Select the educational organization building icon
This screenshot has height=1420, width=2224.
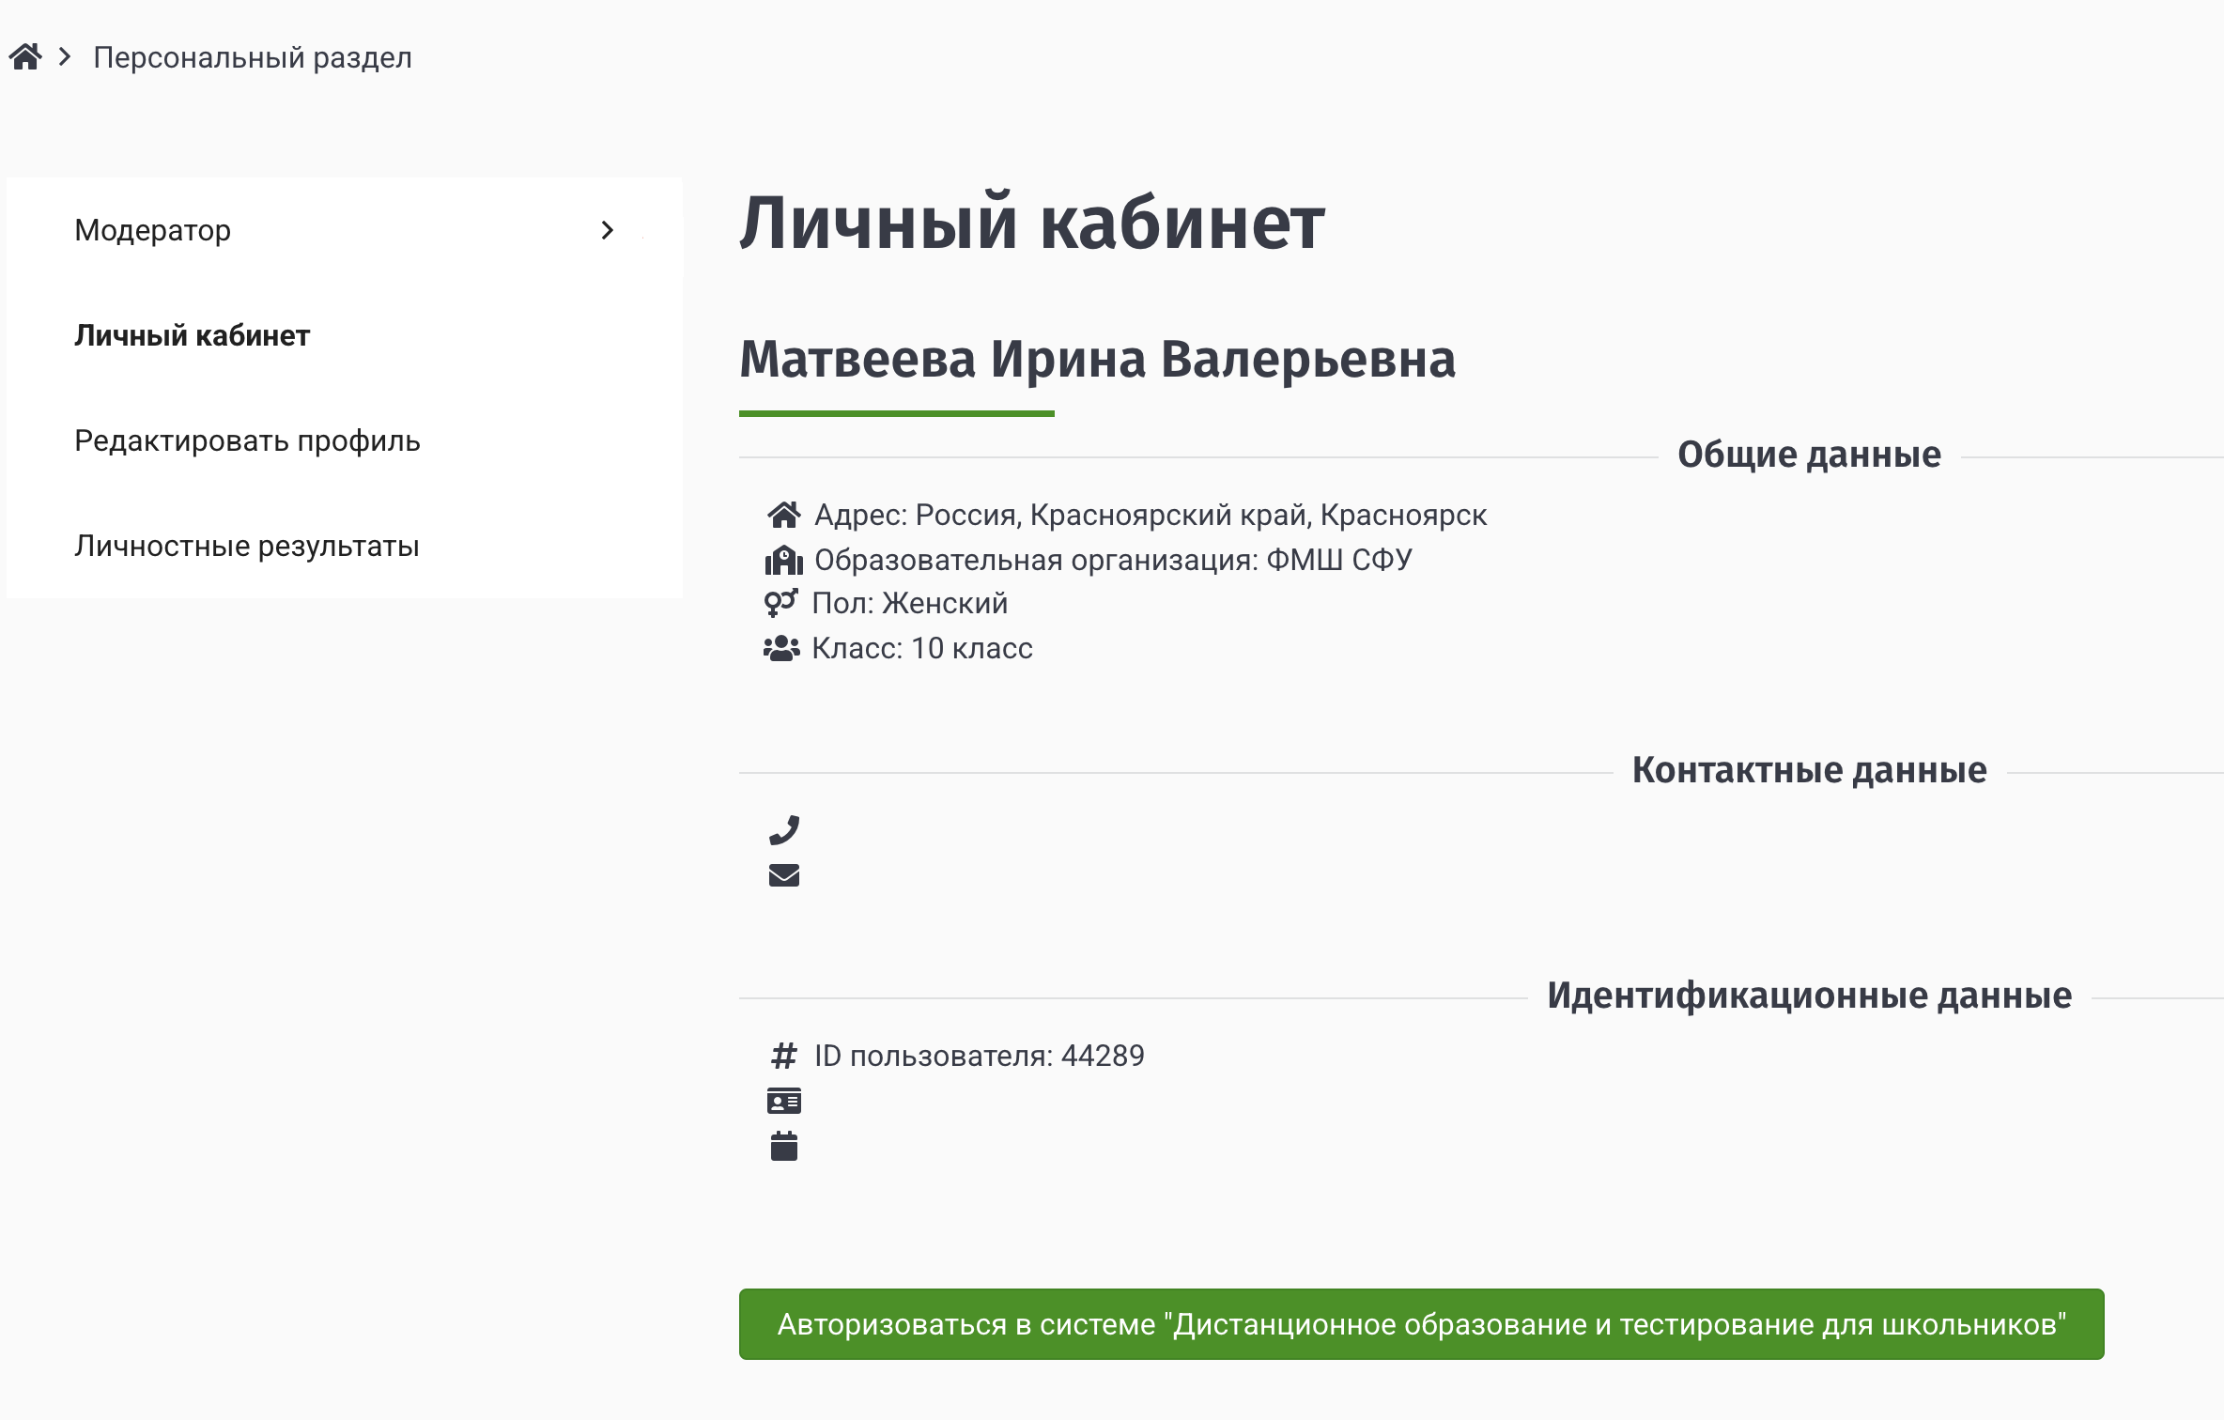782,558
